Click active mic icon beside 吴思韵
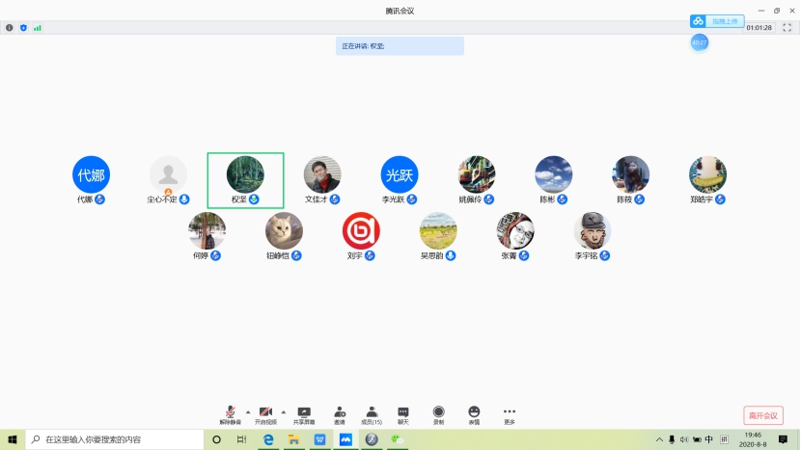The height and width of the screenshot is (450, 801). 451,255
